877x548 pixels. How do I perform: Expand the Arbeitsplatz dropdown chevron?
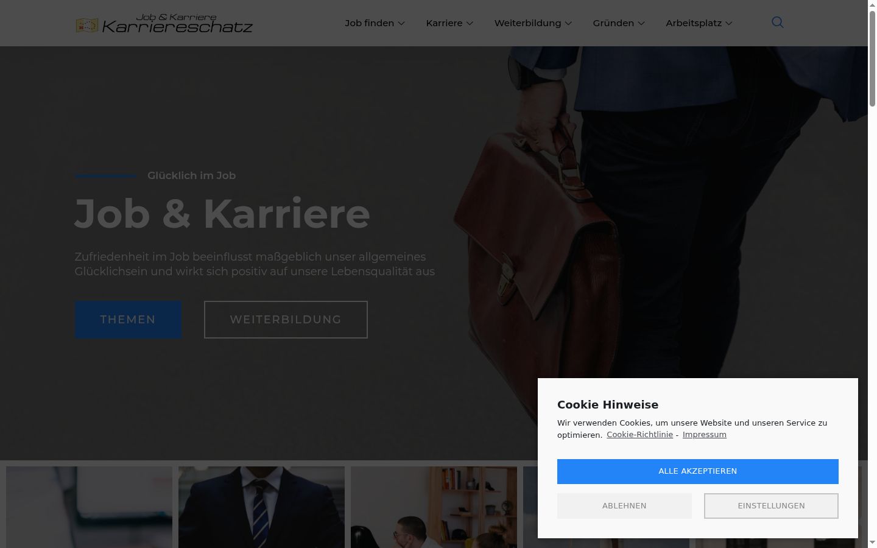point(729,23)
